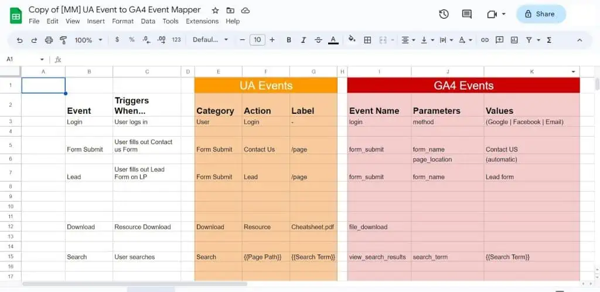Image resolution: width=600 pixels, height=292 pixels.
Task: Format selection as currency
Action: pos(117,40)
